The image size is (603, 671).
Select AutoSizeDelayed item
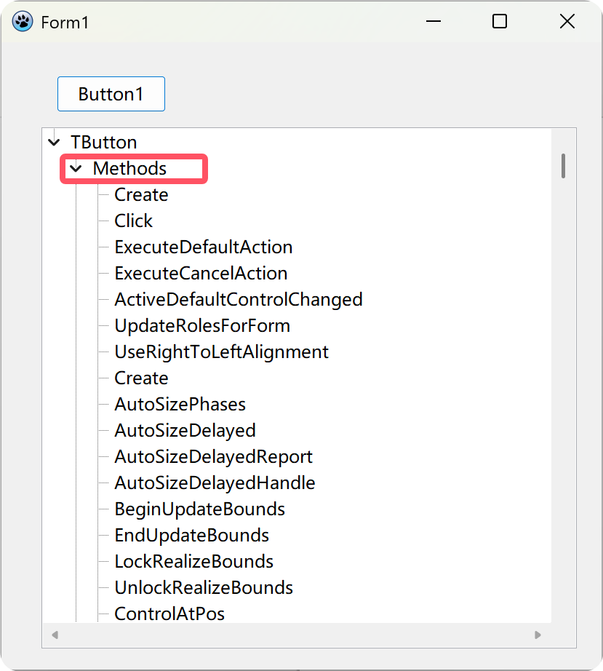click(185, 431)
